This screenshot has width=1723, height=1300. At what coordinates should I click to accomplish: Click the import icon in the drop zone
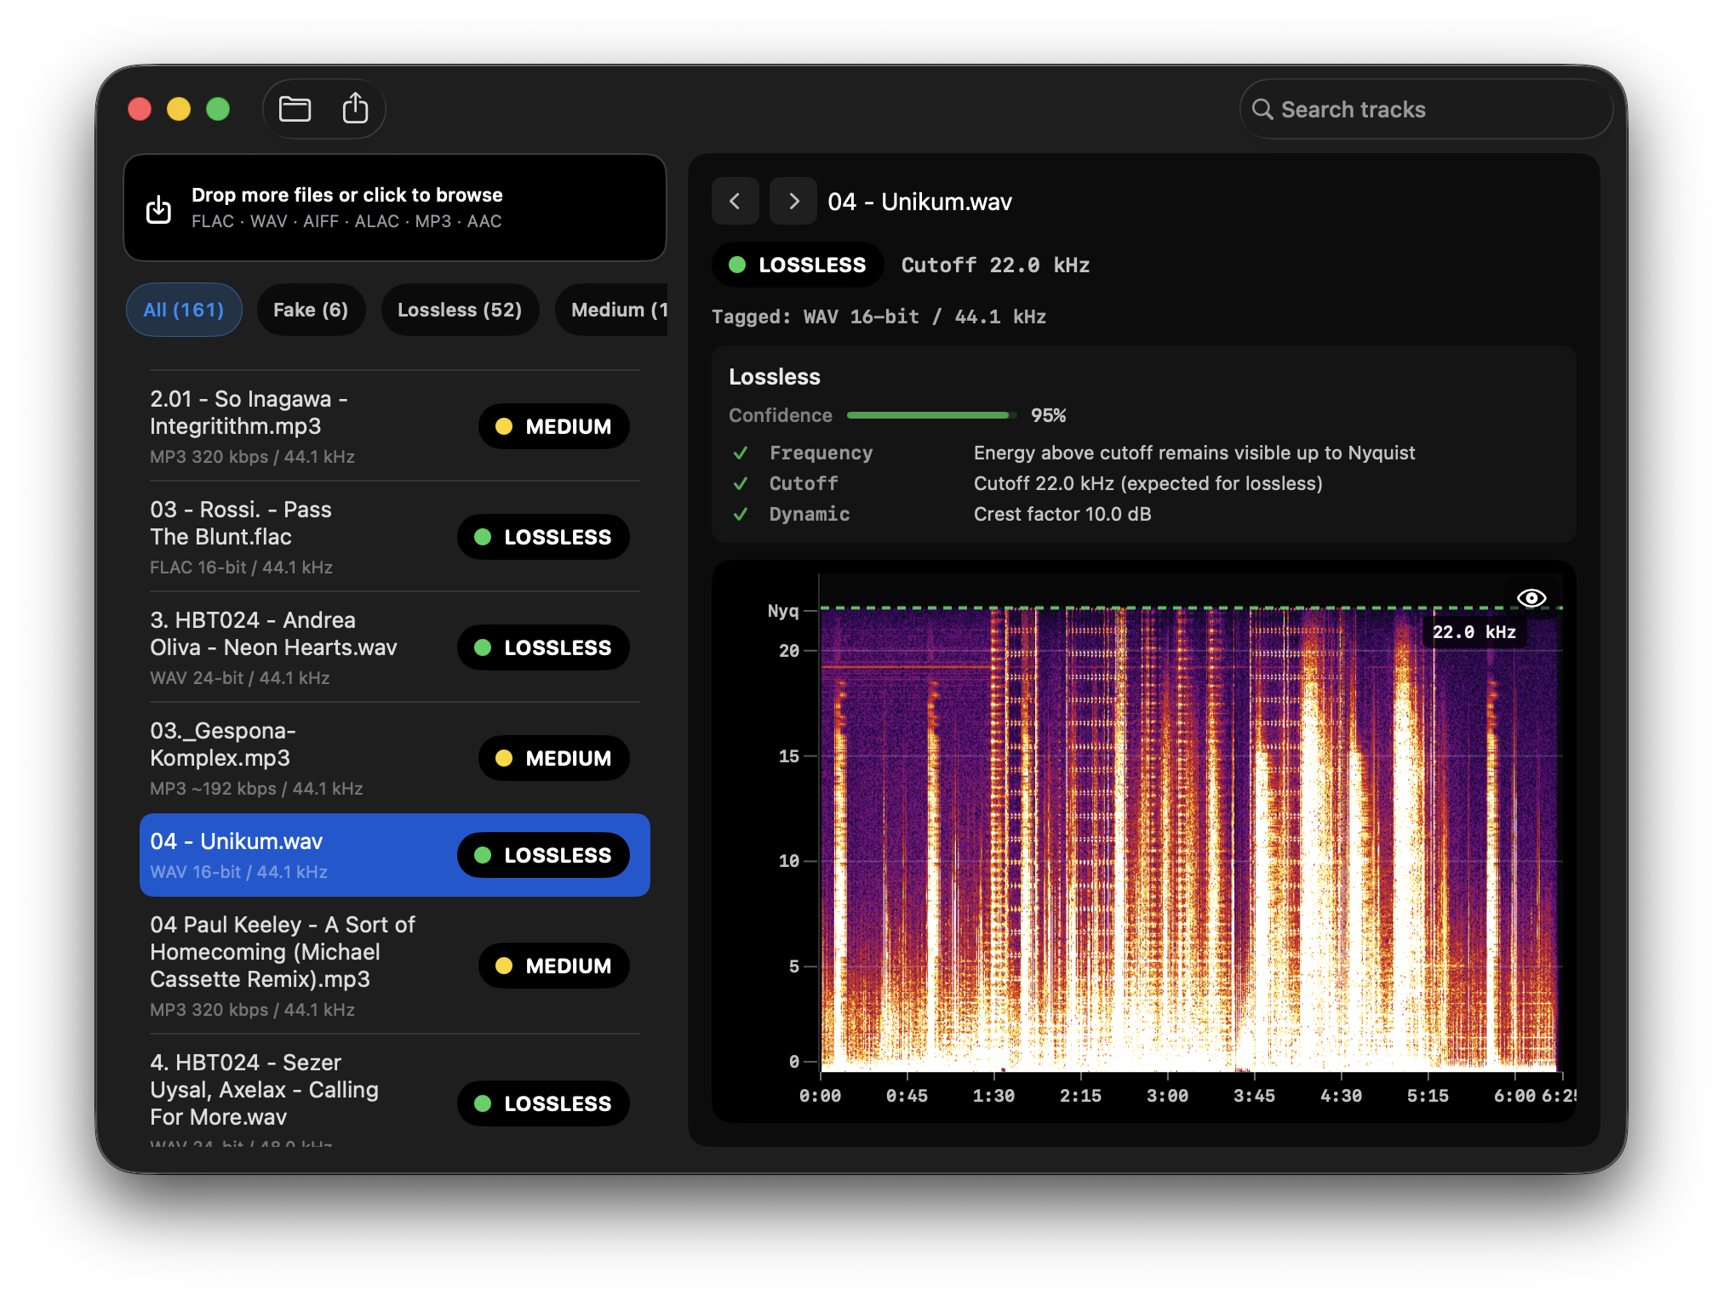(158, 208)
